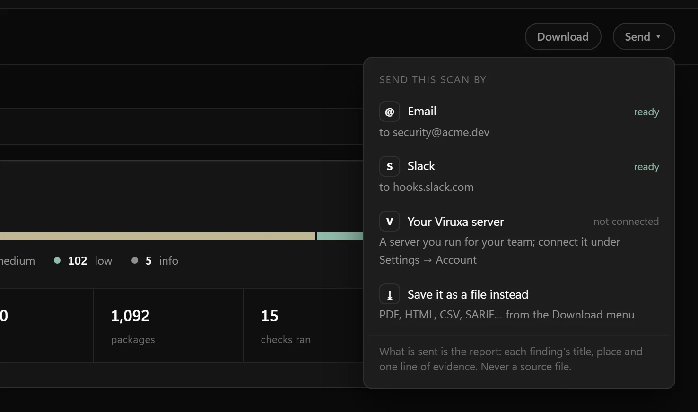The image size is (698, 412).
Task: Click the gray info severity dot
Action: coord(135,260)
